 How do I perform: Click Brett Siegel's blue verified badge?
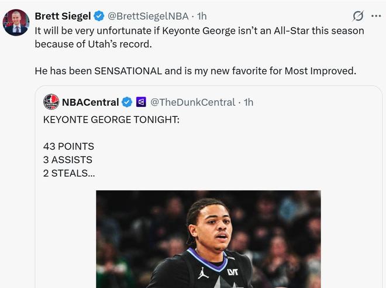pos(99,16)
